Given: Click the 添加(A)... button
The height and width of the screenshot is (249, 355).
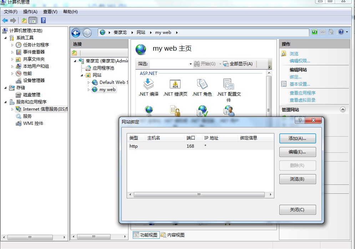Looking at the screenshot, I should click(x=297, y=138).
